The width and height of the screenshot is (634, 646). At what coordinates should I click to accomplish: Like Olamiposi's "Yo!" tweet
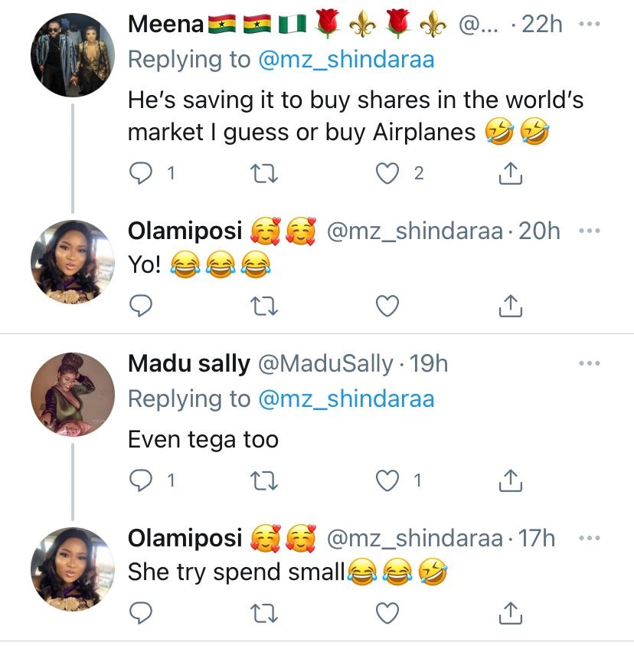pos(390,307)
